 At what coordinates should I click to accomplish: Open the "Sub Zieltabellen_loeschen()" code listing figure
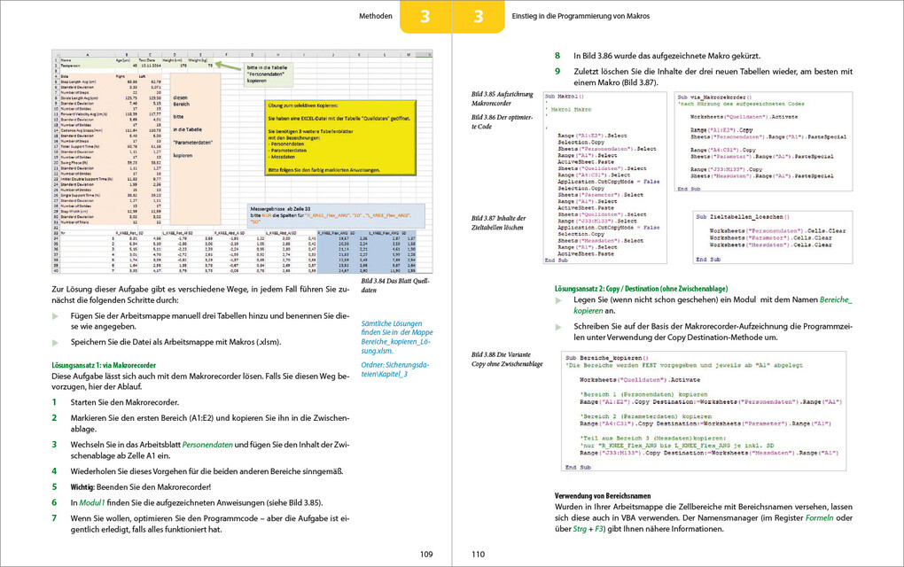pyautogui.click(x=772, y=237)
